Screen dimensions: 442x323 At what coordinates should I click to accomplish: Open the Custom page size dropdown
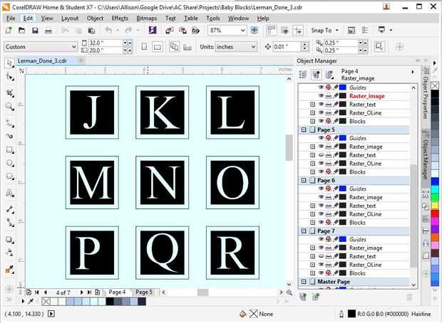click(x=73, y=47)
